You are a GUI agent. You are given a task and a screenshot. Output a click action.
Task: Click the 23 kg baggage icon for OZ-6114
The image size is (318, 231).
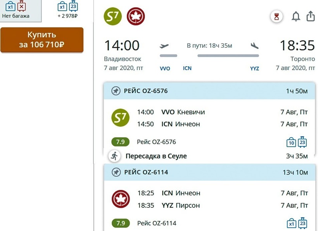[302, 223]
